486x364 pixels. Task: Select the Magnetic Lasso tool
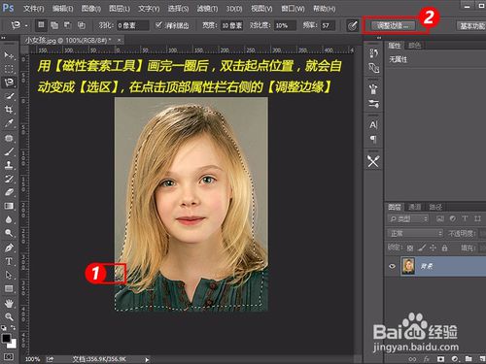pos(9,83)
